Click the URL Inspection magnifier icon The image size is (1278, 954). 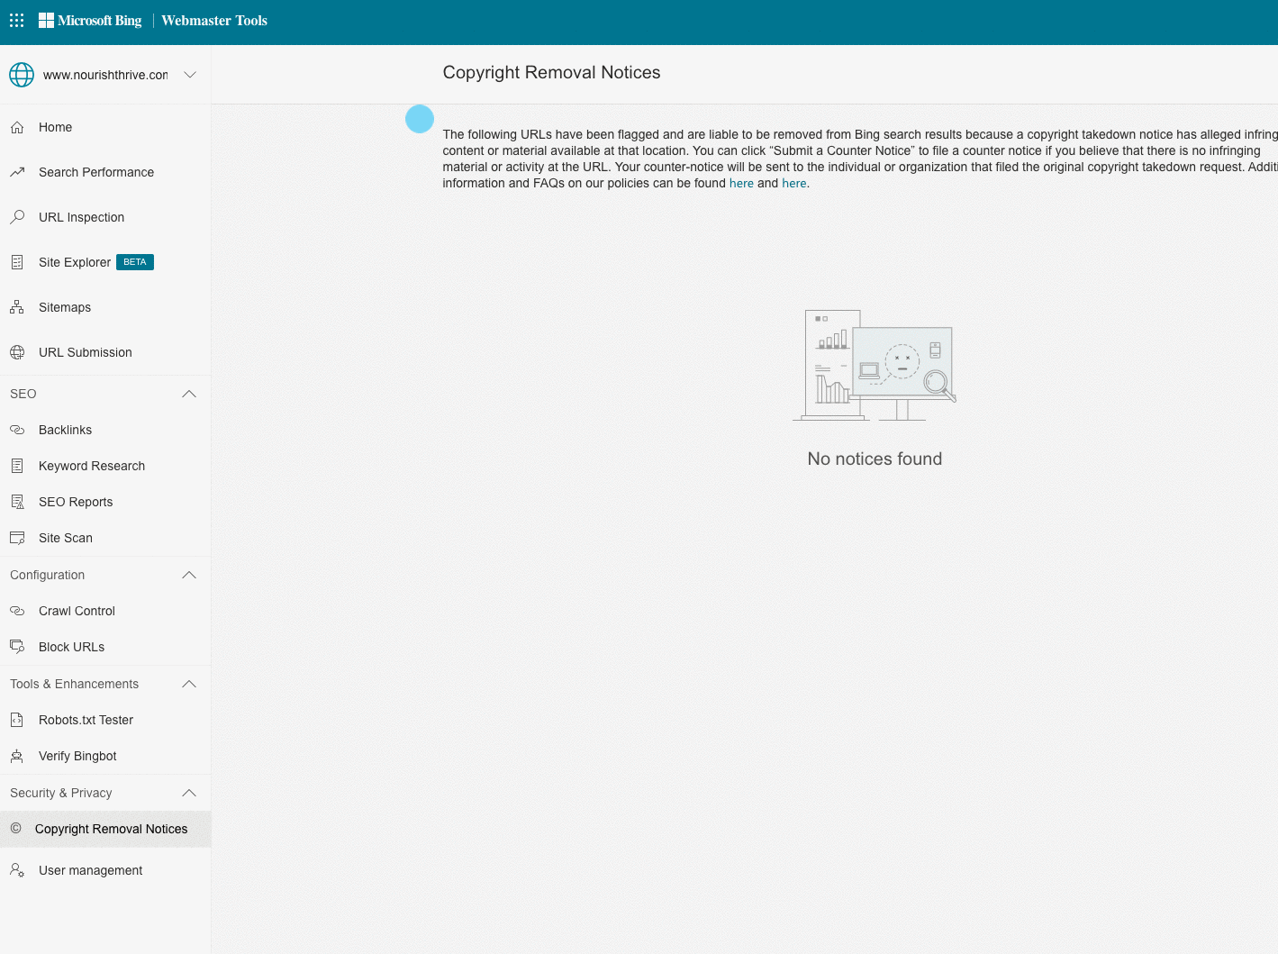(x=18, y=217)
